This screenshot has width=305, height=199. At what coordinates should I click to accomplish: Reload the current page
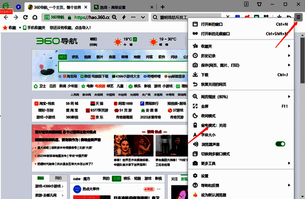click(x=25, y=17)
